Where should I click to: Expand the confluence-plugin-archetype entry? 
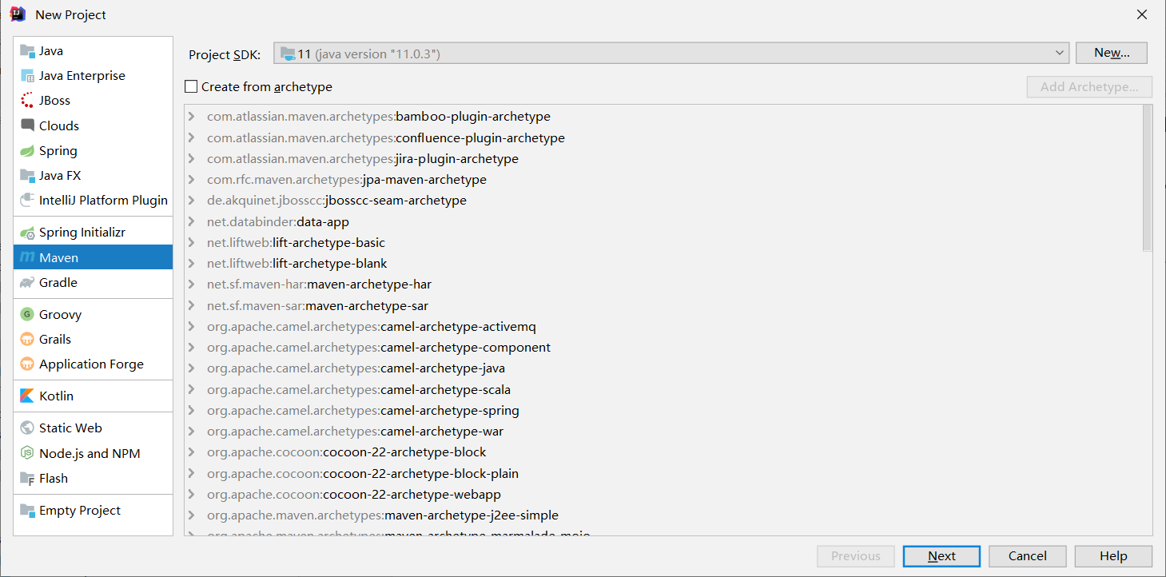tap(191, 137)
